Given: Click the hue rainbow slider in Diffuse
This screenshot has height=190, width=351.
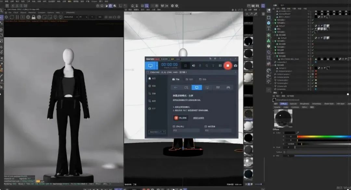Looking at the screenshot, I should click(323, 137).
